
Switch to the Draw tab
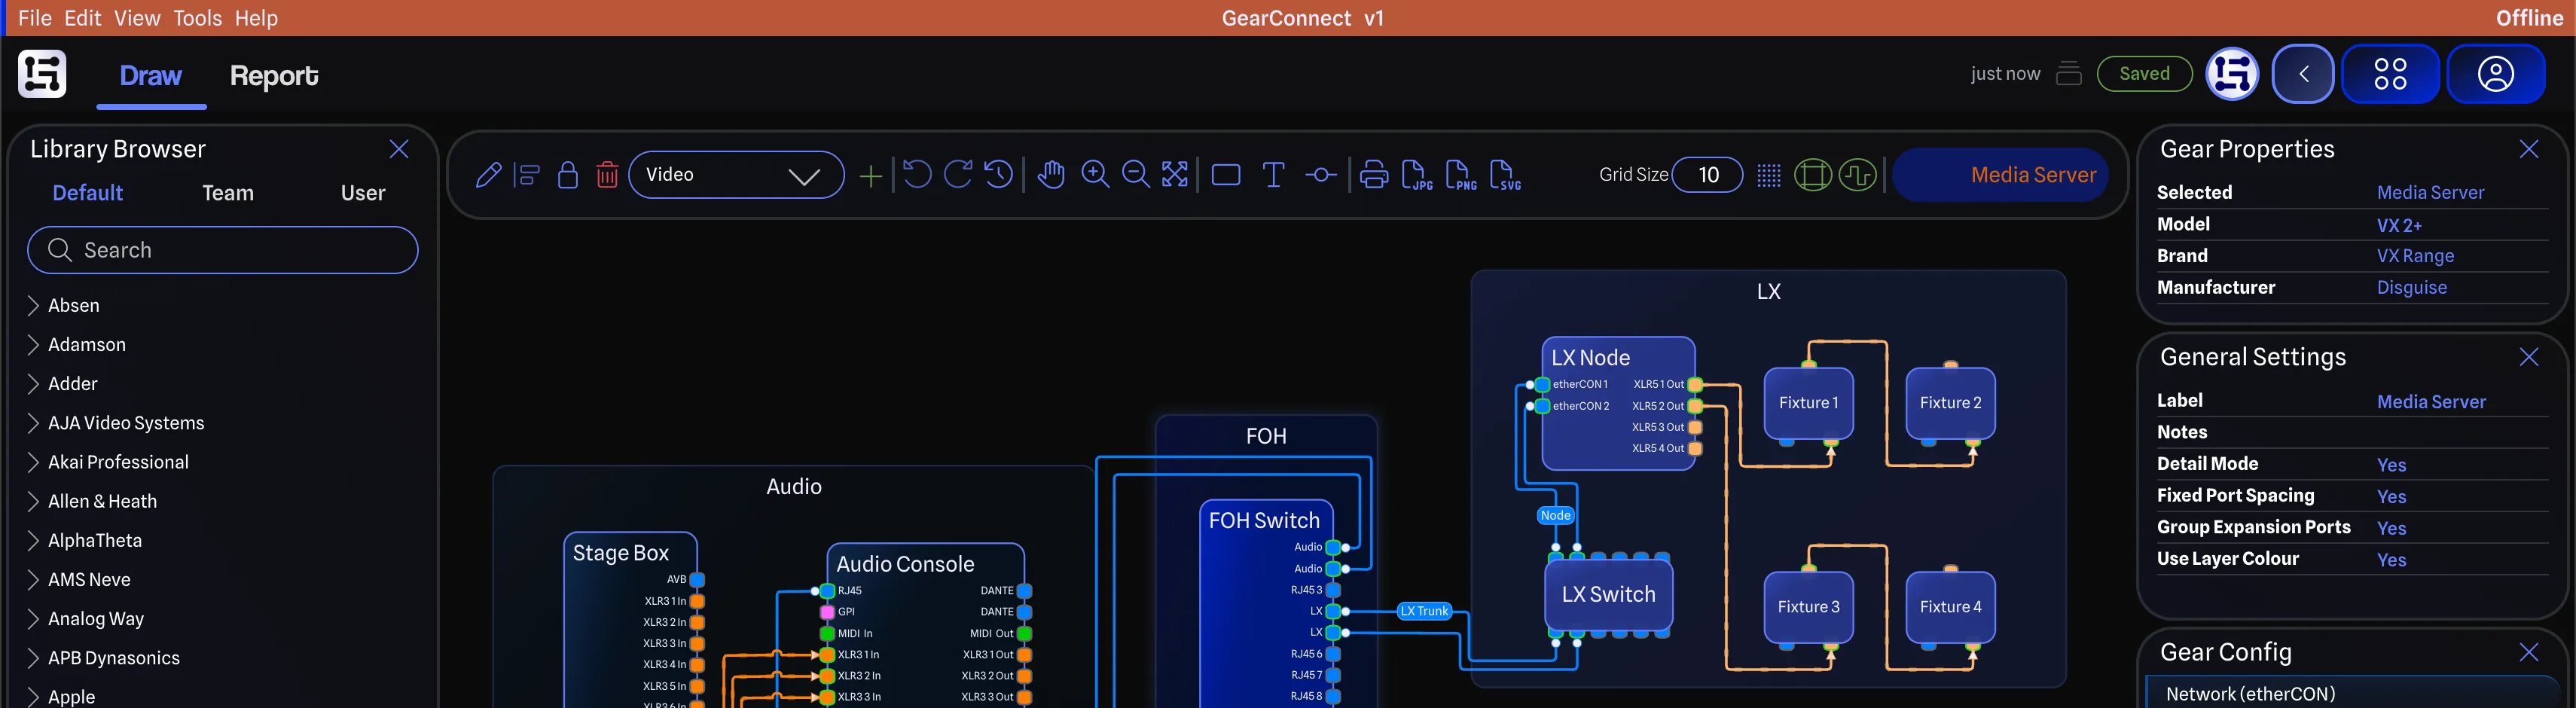point(151,76)
